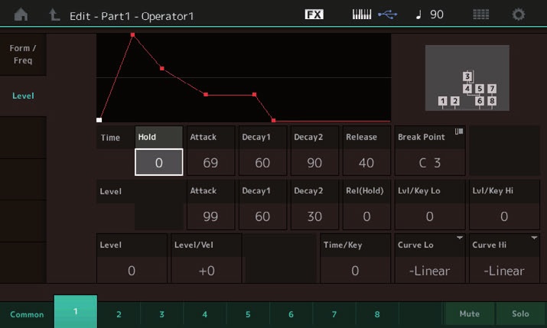The image size is (547, 328).
Task: Open the grid live set icon
Action: pyautogui.click(x=480, y=15)
